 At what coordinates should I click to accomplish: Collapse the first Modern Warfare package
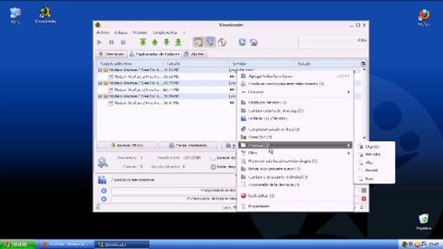(100, 70)
